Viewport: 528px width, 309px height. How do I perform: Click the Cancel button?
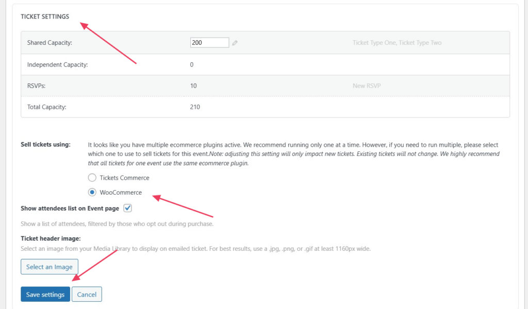pyautogui.click(x=87, y=294)
